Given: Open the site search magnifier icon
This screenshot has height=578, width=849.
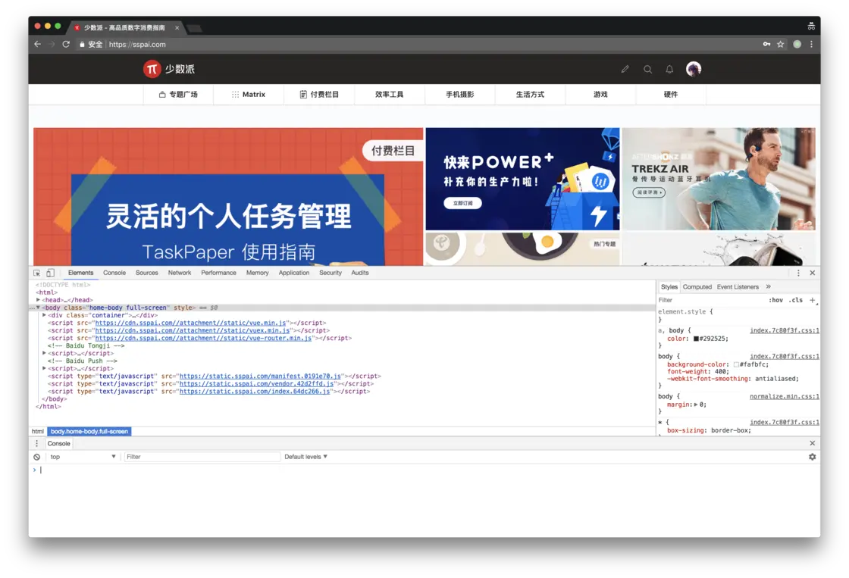Looking at the screenshot, I should coord(647,69).
